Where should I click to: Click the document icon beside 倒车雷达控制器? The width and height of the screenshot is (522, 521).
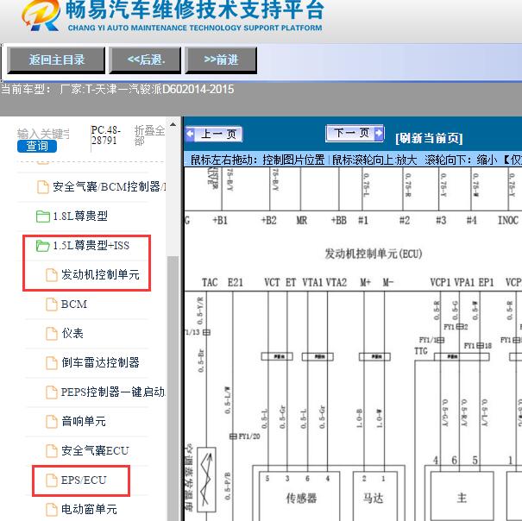point(52,363)
